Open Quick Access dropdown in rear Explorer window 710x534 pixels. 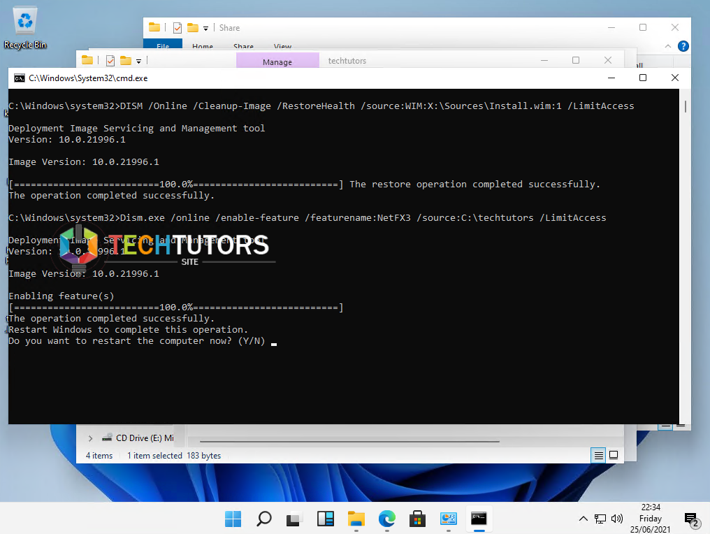coord(205,29)
